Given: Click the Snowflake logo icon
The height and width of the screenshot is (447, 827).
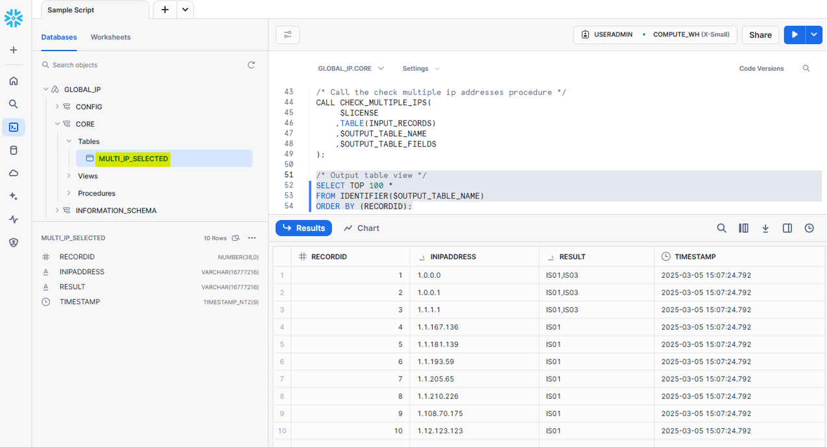Looking at the screenshot, I should tap(13, 18).
